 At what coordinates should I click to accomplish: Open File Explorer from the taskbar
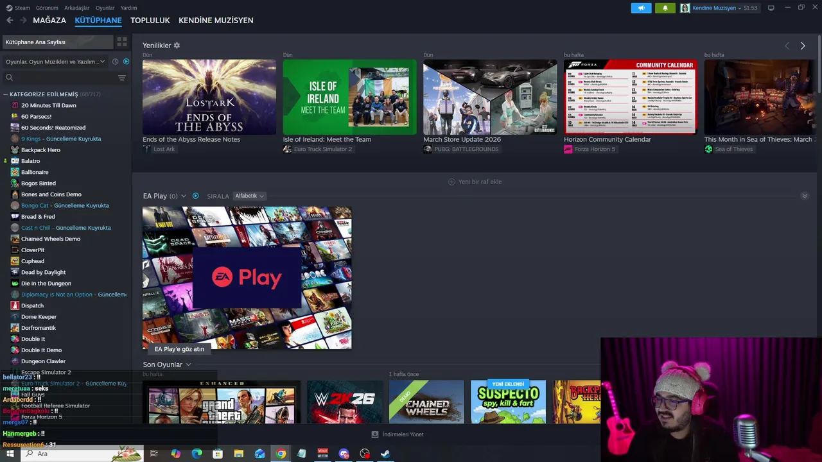point(238,454)
